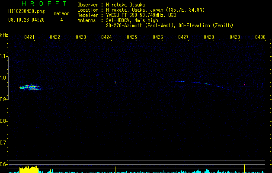Click the date stamp 09.10.23 04:20

[26, 20]
